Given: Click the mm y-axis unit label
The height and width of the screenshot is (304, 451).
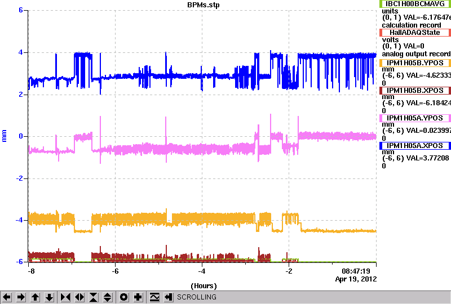Looking at the screenshot, I should [x=4, y=136].
